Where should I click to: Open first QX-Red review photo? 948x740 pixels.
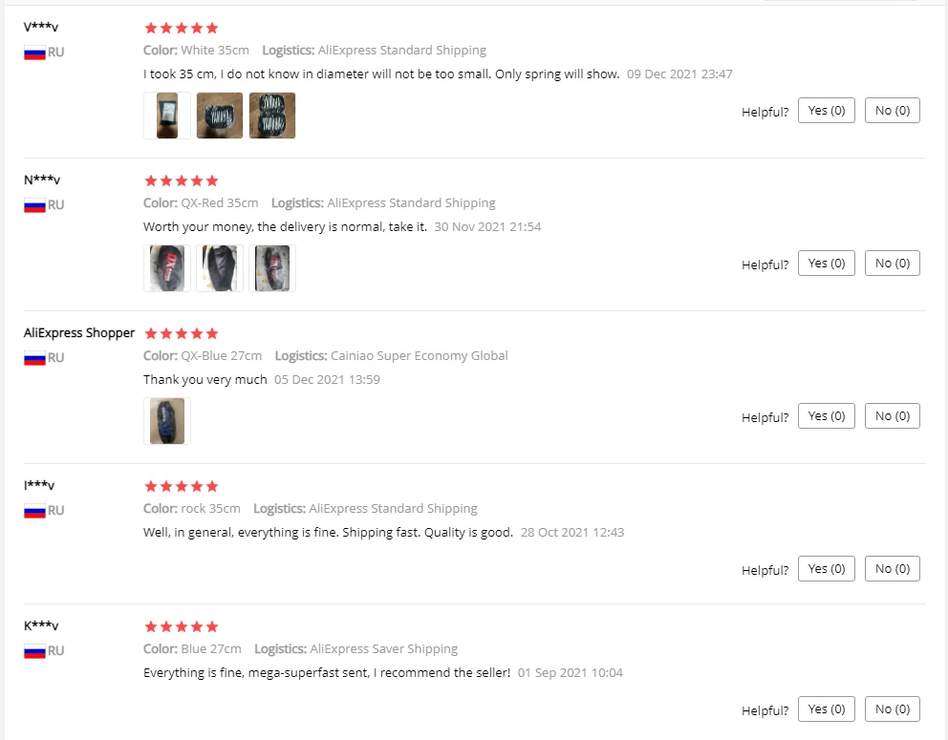pyautogui.click(x=167, y=268)
